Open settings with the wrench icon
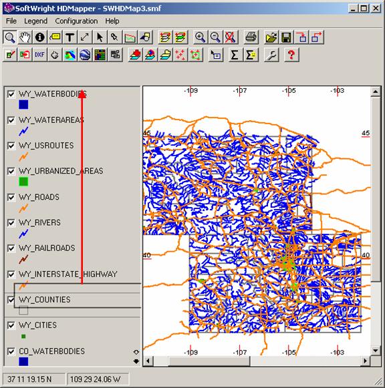The image size is (385, 388). [x=271, y=55]
